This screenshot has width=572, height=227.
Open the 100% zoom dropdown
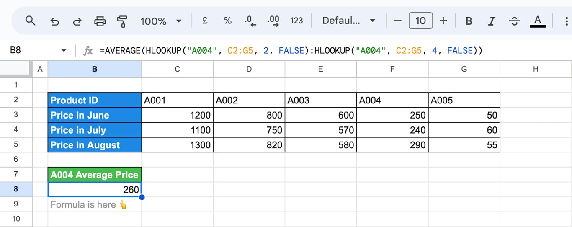[x=161, y=21]
